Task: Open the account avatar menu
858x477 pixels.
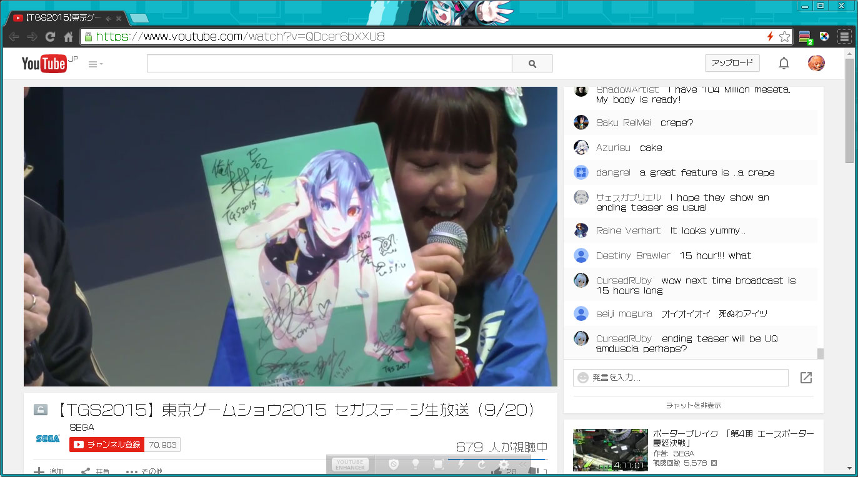Action: pyautogui.click(x=816, y=63)
